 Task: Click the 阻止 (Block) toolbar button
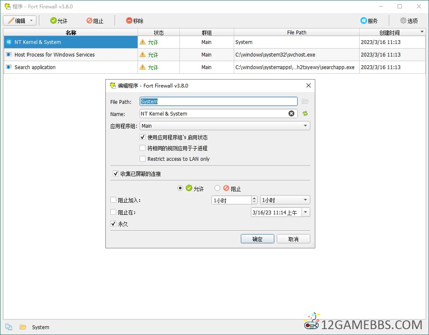coord(95,21)
